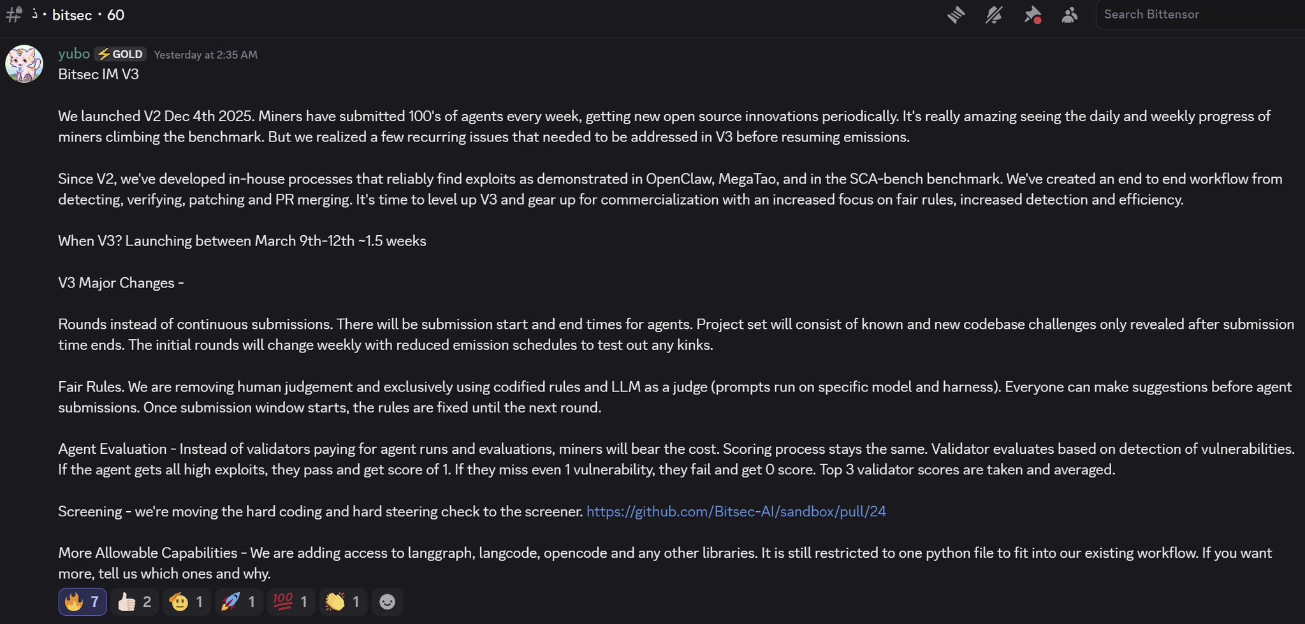This screenshot has height=624, width=1305.
Task: Add the rocket reaction
Action: click(238, 602)
